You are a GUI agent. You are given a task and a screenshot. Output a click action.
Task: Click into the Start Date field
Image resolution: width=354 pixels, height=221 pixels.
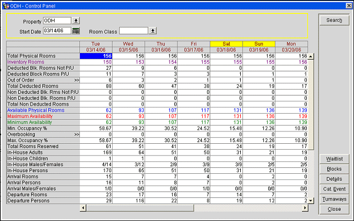click(57, 31)
